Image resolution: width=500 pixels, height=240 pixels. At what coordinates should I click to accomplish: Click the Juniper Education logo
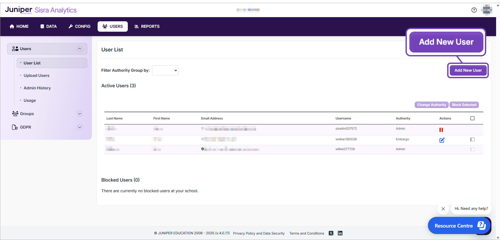[19, 10]
